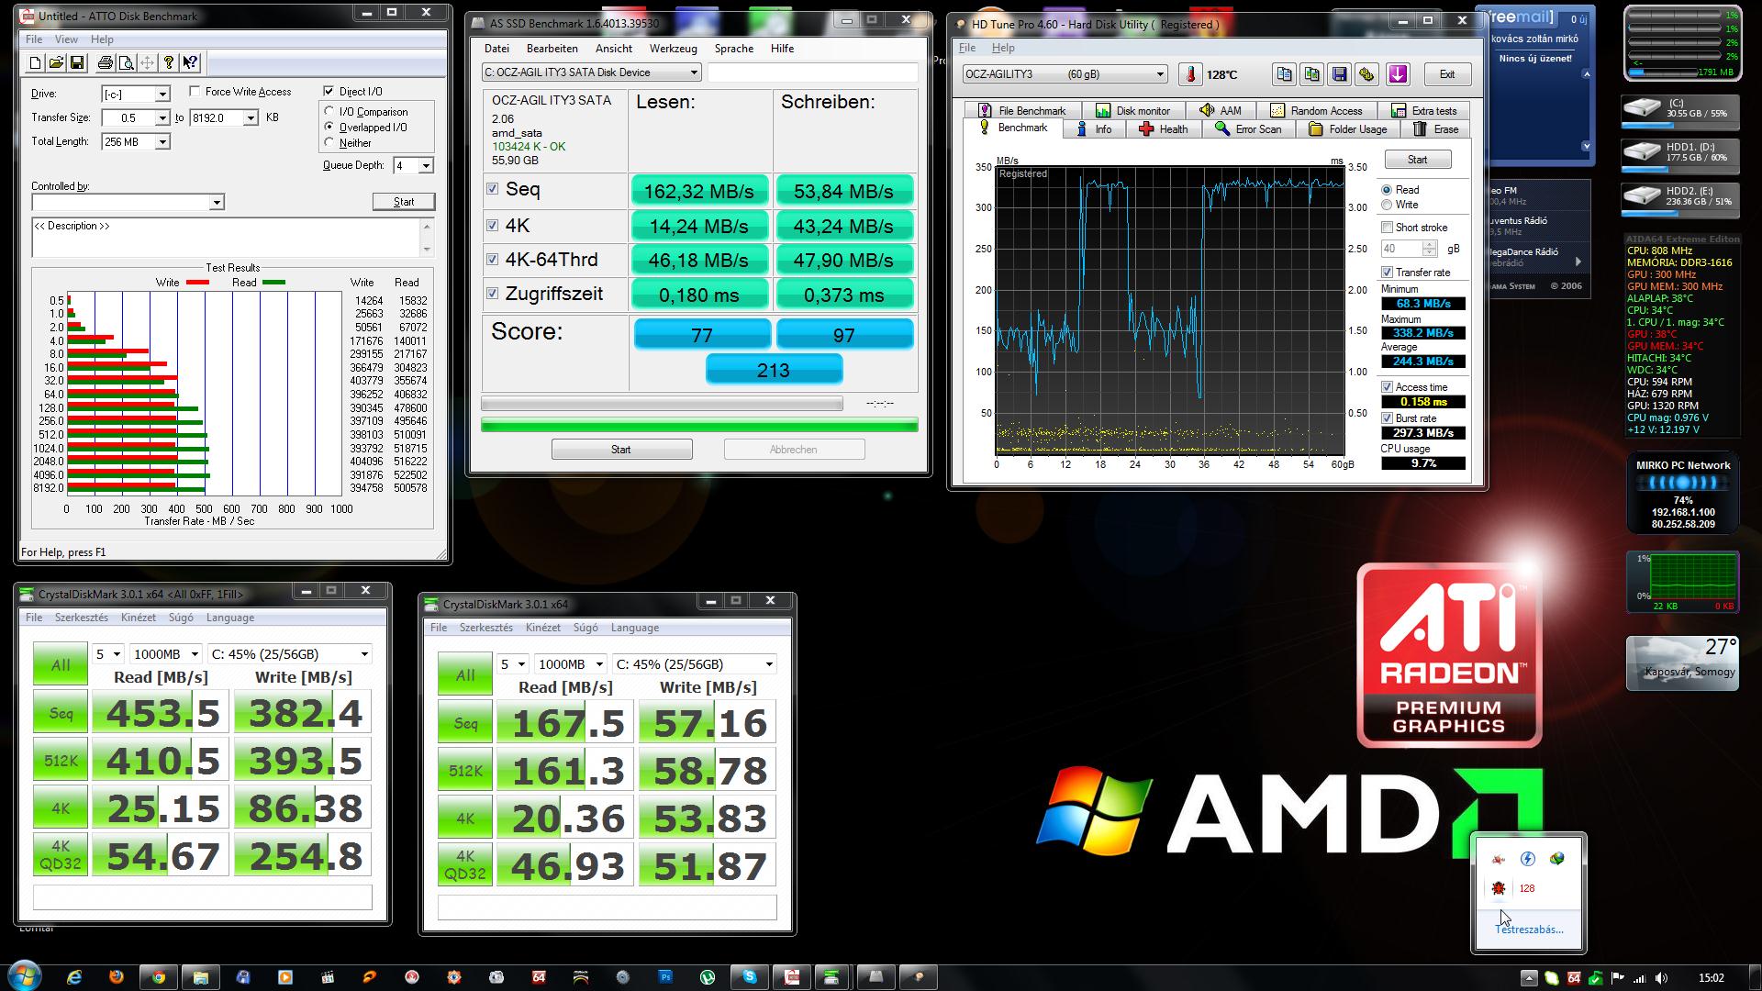Open Photoshop from the taskbar
1762x991 pixels.
665,977
